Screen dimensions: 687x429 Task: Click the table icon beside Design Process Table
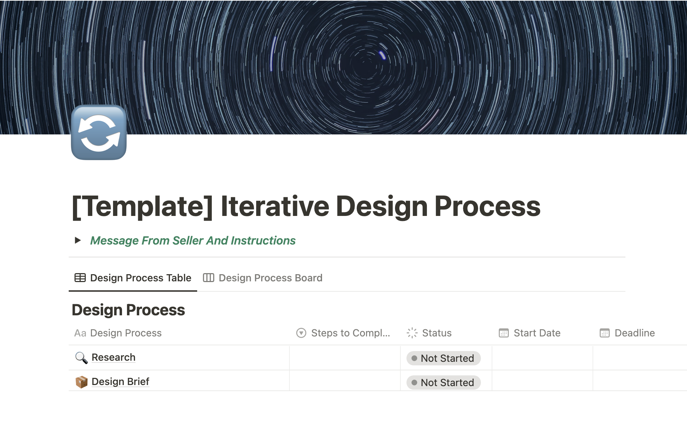click(79, 278)
